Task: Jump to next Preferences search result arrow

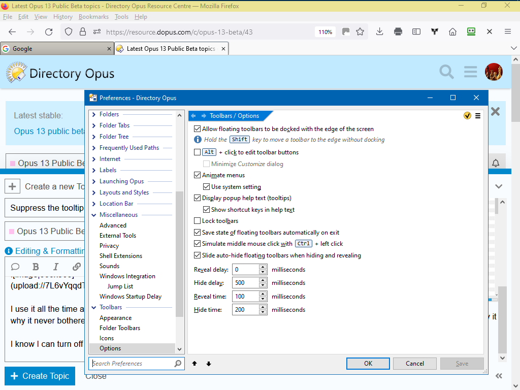Action: [x=209, y=364]
